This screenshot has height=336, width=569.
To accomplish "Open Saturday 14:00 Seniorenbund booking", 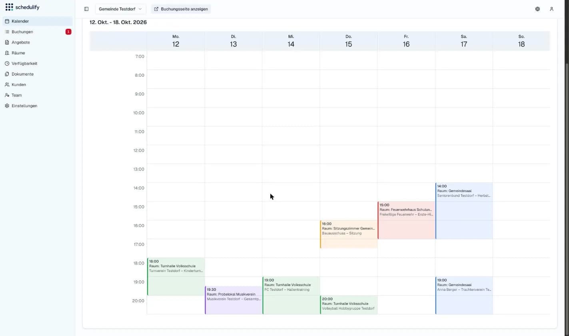I will point(464,211).
